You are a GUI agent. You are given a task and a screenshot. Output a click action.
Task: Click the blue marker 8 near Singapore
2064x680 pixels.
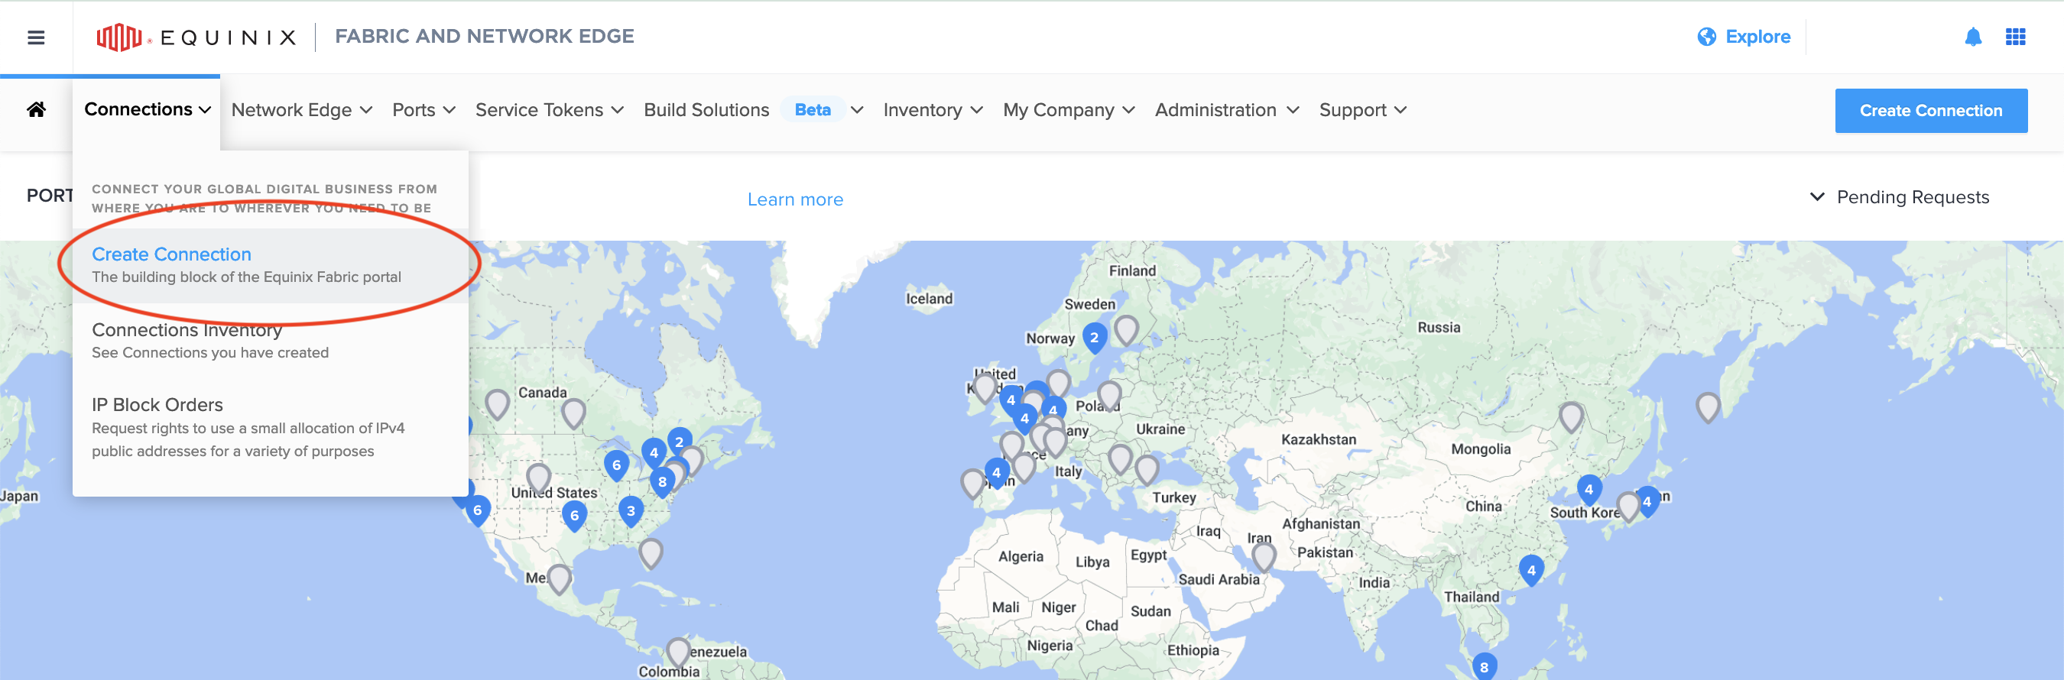(1484, 666)
